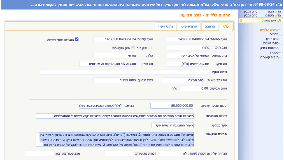Expand the גורמים tree node

(281, 34)
